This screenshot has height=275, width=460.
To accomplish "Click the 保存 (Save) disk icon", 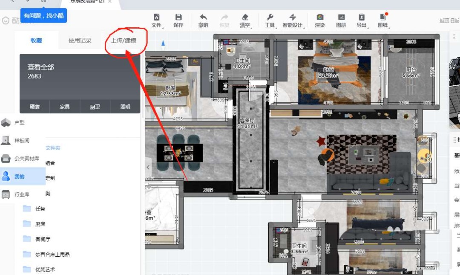I will tap(178, 17).
